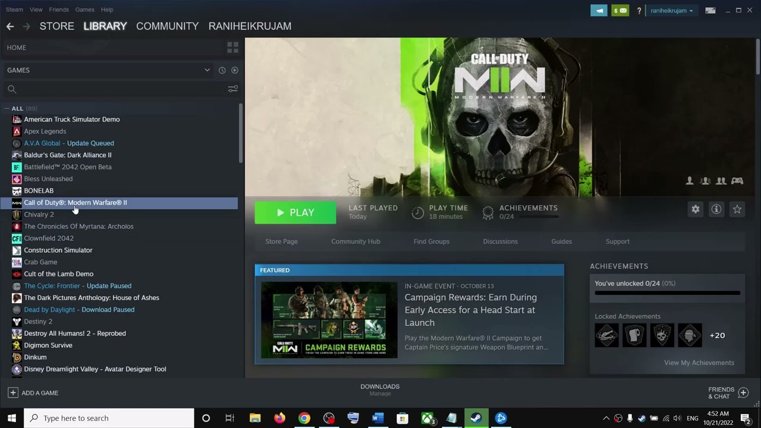
Task: Open Firefox from the taskbar
Action: [279, 418]
